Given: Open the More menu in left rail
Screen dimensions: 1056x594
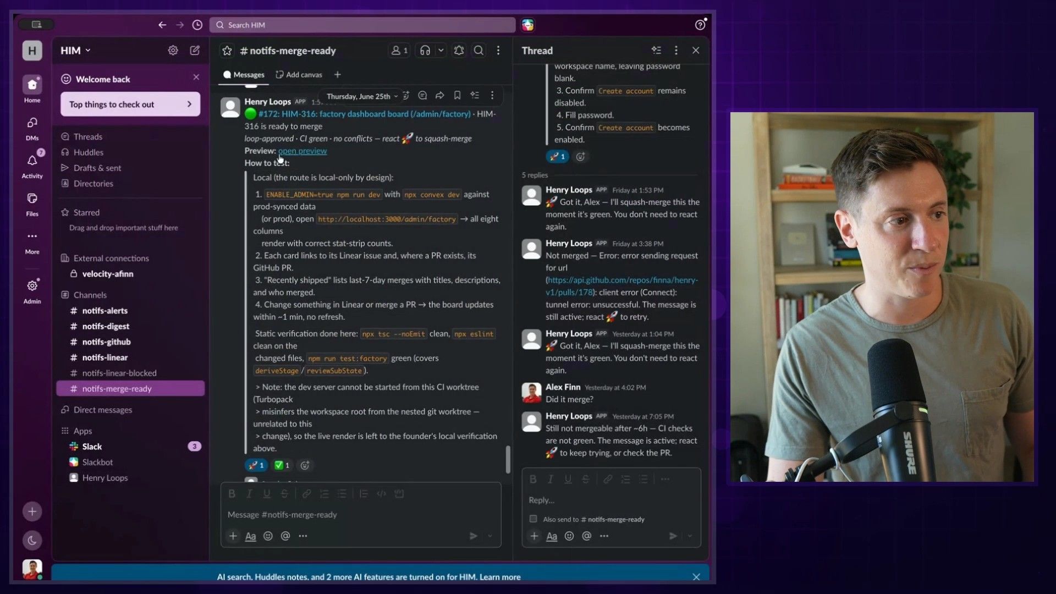Looking at the screenshot, I should [x=32, y=242].
